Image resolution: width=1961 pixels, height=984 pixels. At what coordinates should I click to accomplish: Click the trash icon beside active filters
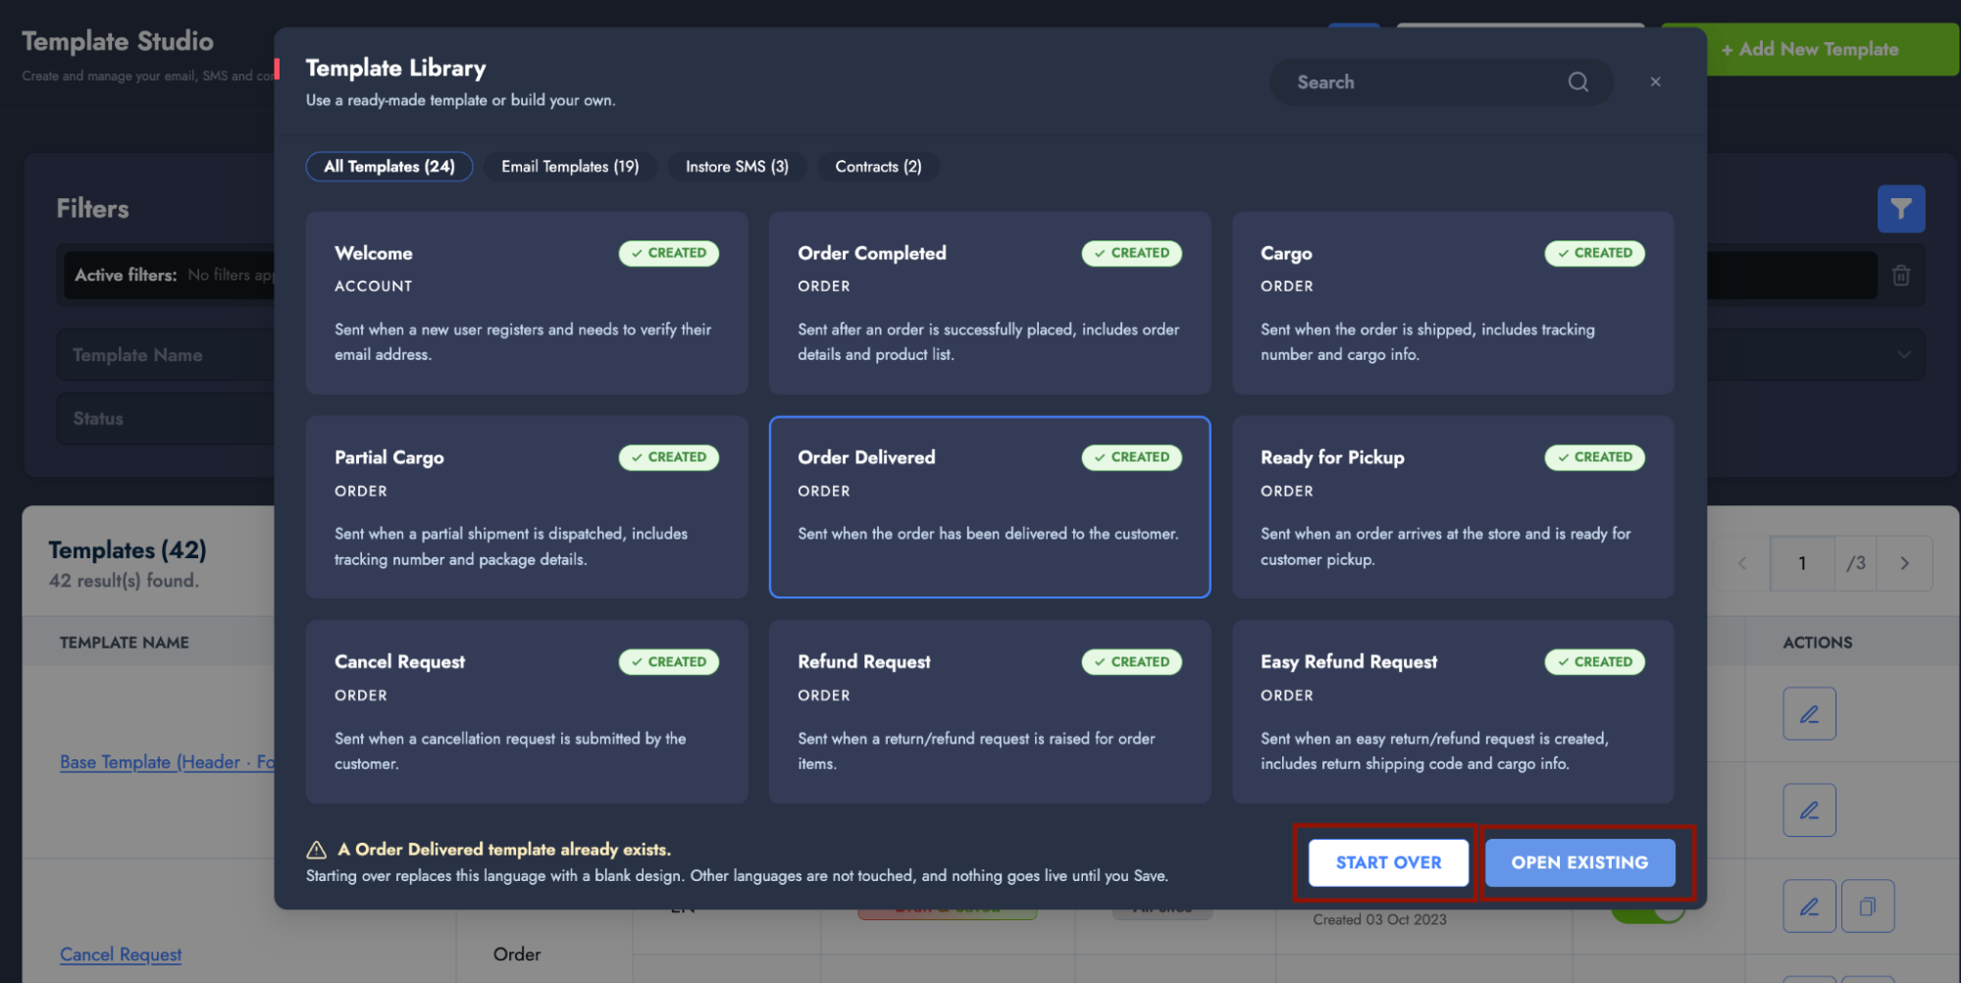[1901, 276]
